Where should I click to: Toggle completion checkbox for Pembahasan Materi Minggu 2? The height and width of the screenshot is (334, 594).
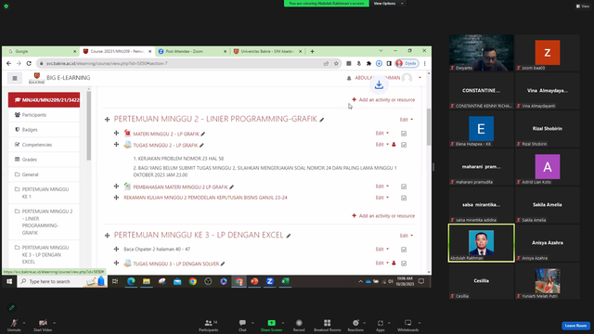404,186
